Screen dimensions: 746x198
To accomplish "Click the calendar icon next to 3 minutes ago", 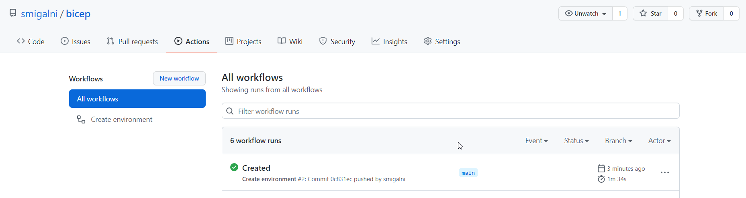I will pyautogui.click(x=601, y=168).
